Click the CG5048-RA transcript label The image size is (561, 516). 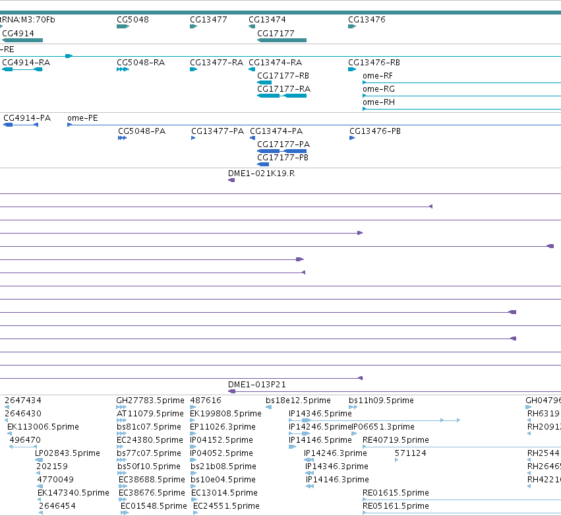(x=140, y=63)
